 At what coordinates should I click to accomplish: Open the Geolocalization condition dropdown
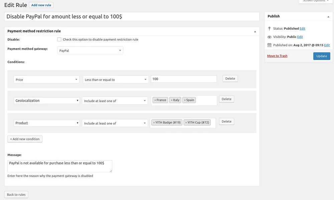click(x=46, y=100)
